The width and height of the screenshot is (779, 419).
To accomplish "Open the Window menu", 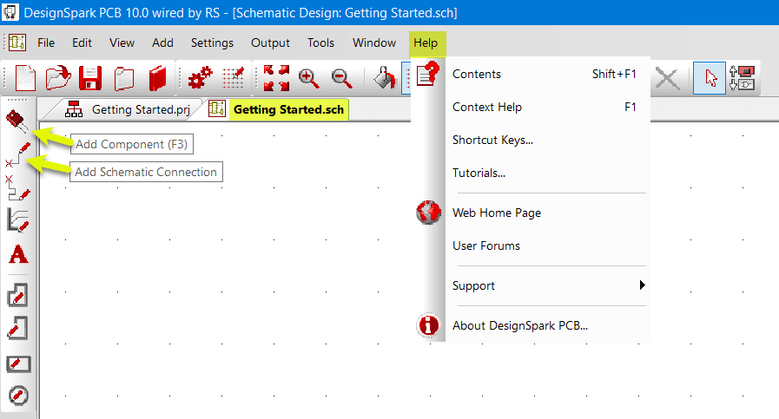I will 374,43.
